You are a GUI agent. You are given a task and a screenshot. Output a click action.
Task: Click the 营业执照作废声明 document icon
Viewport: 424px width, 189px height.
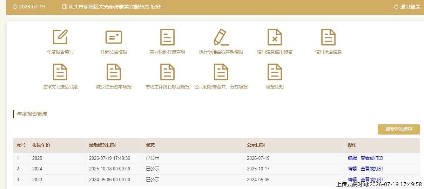167,37
